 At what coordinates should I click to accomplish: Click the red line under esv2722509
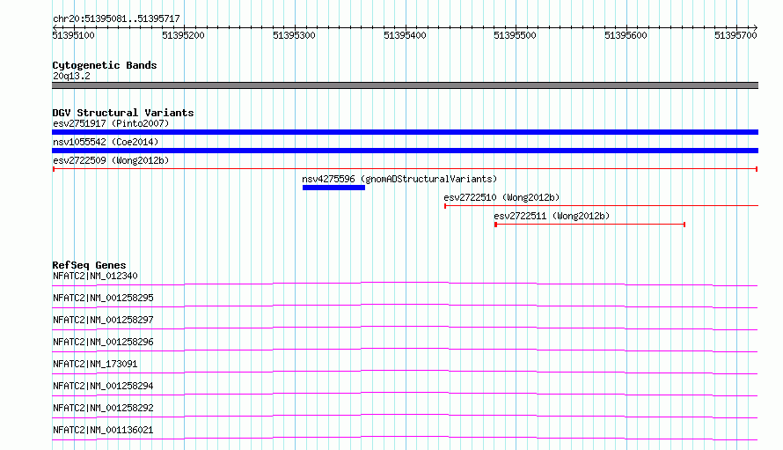click(405, 169)
